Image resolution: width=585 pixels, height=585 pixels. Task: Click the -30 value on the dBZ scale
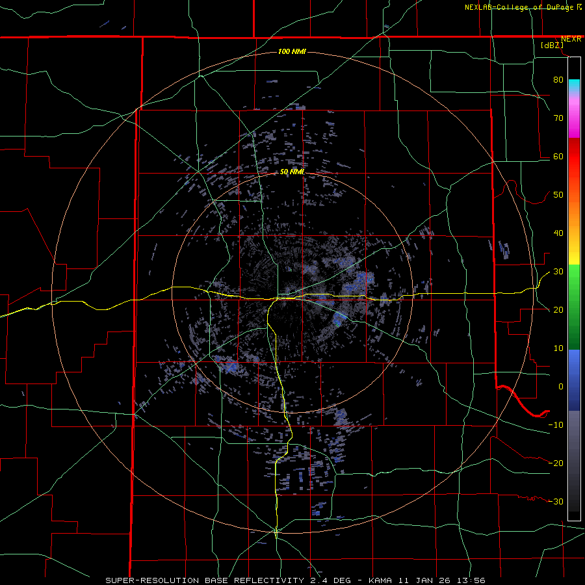556,501
